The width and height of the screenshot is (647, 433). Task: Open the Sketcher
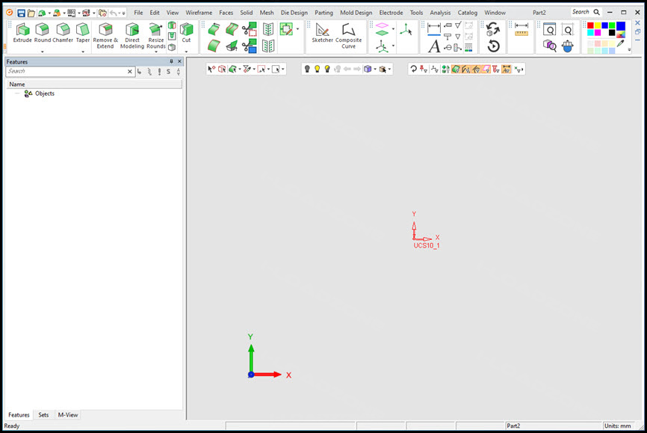322,33
